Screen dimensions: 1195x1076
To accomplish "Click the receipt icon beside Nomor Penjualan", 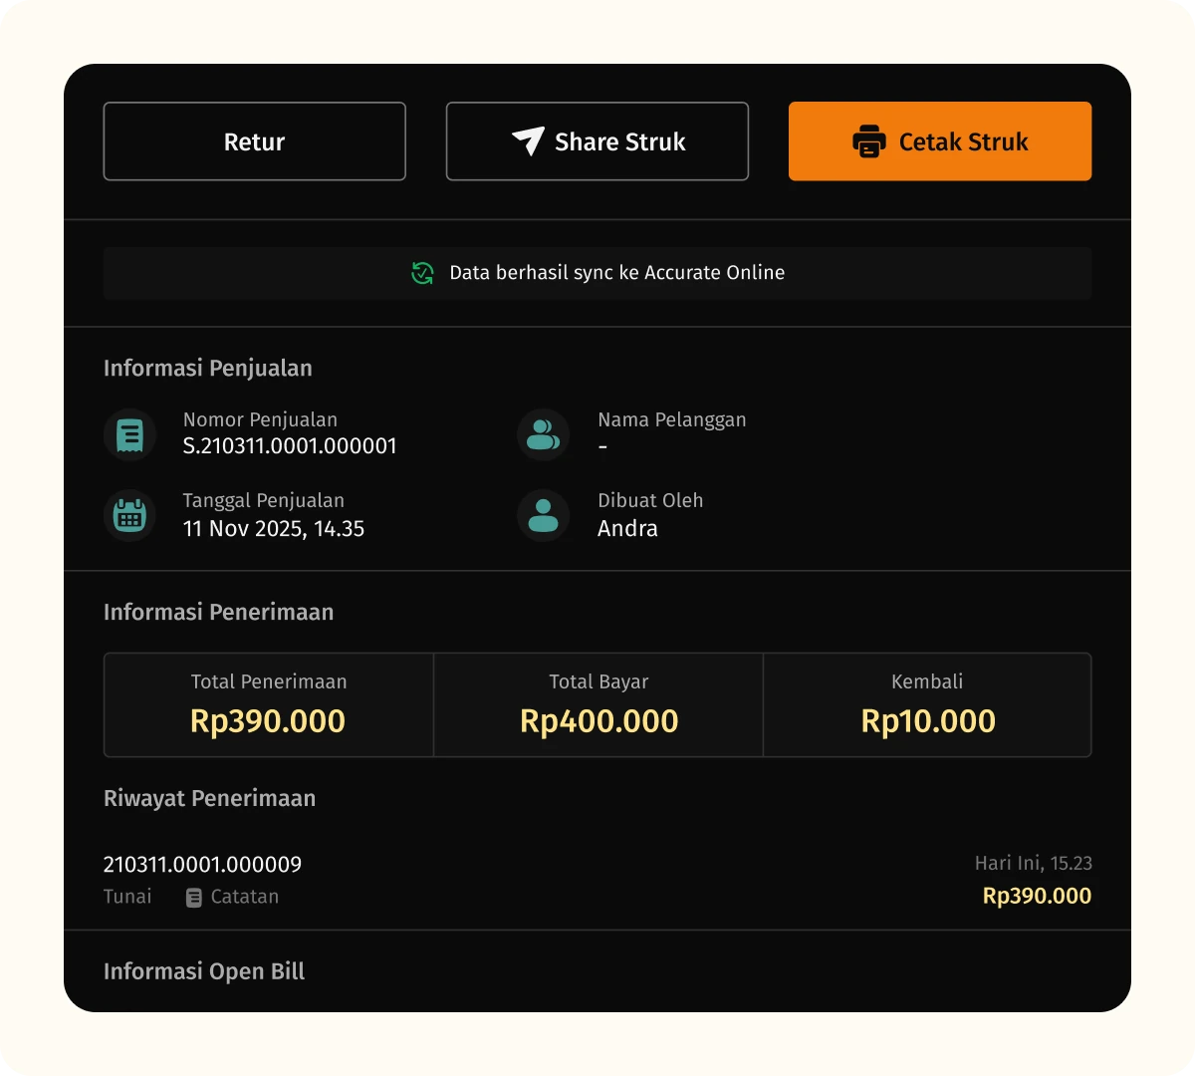I will [x=129, y=434].
